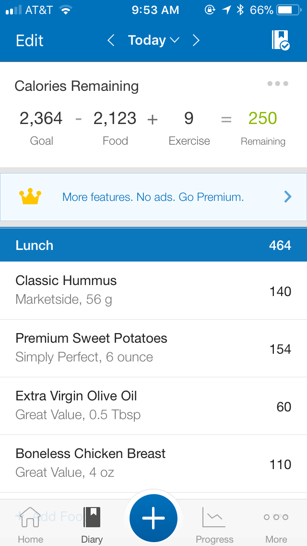Viewport: 307px width, 546px height.
Task: Open the More tab menu
Action: pos(276,524)
